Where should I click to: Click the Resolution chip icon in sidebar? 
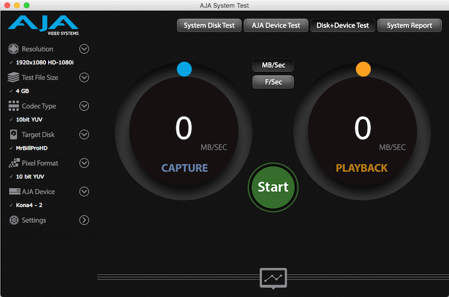tap(13, 49)
